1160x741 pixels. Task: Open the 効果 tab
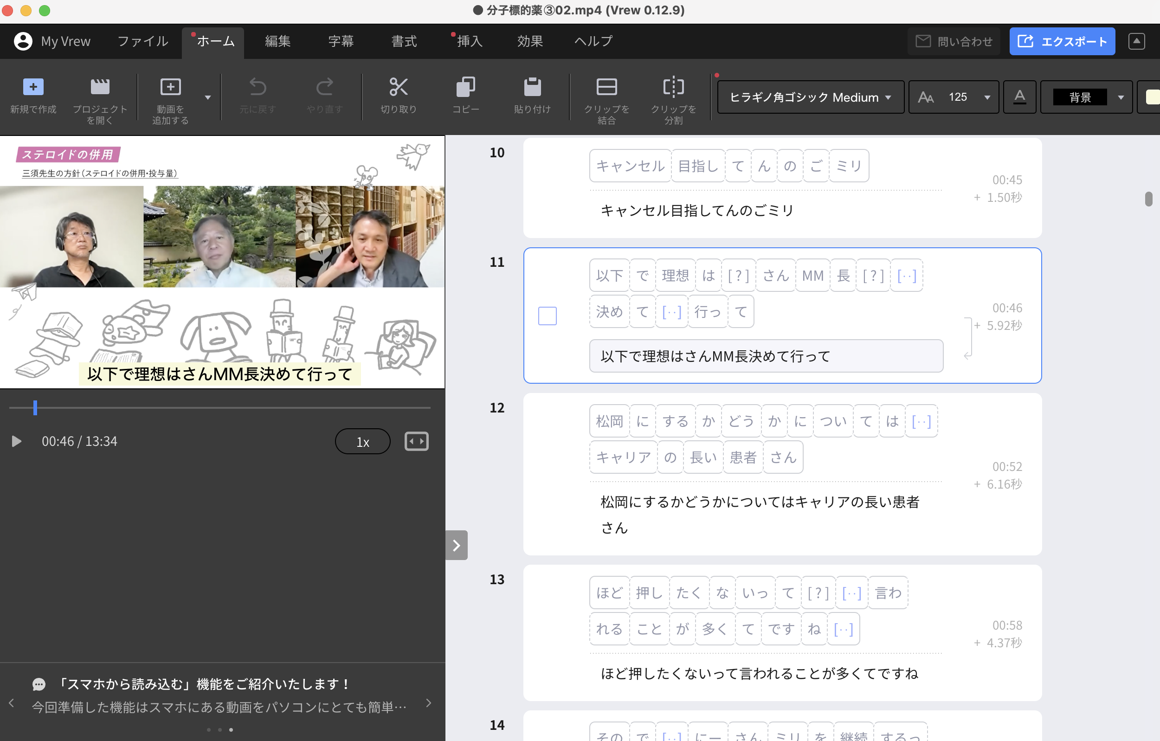[x=530, y=41]
